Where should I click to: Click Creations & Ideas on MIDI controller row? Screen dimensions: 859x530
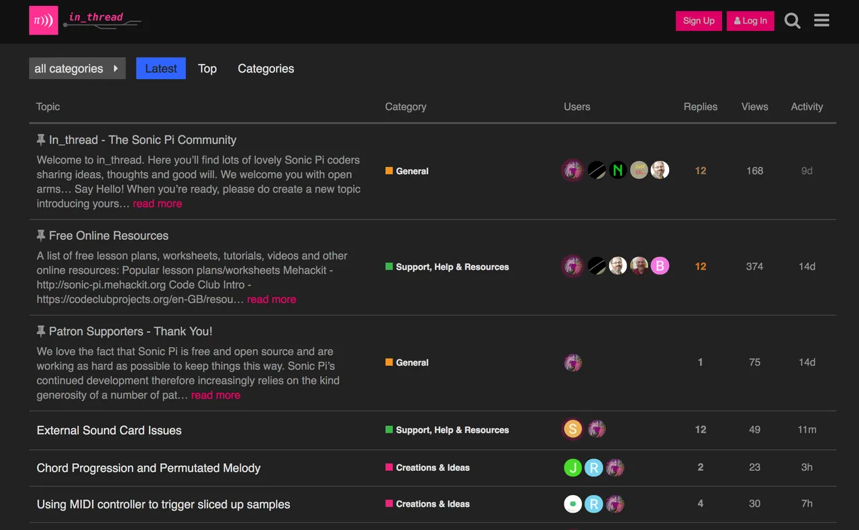[427, 504]
